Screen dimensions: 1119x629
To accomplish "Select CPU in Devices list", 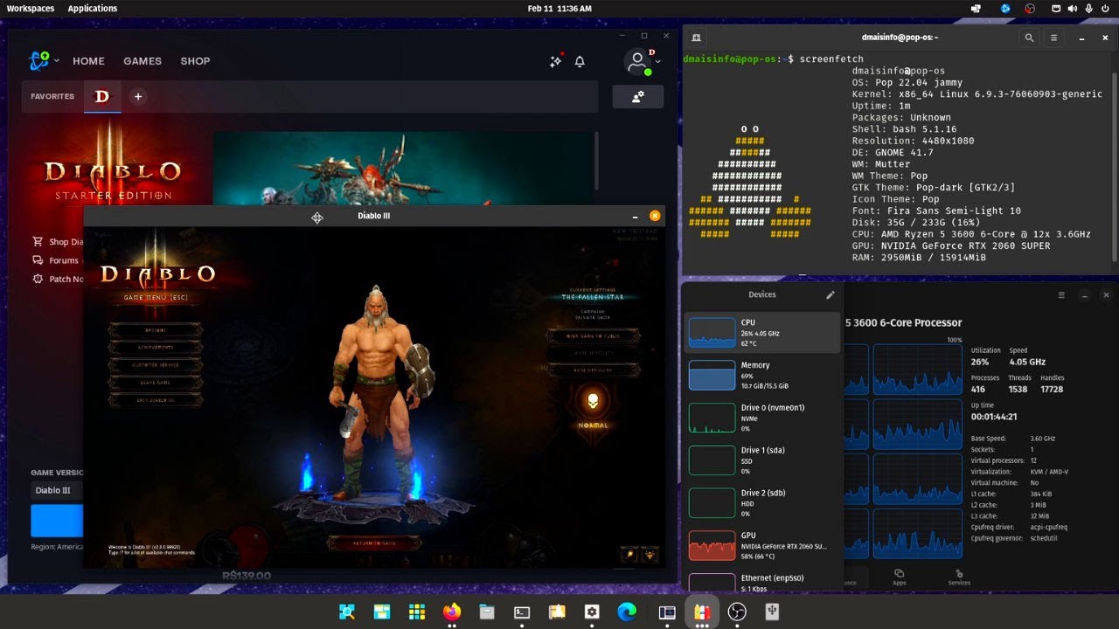I will coord(762,333).
